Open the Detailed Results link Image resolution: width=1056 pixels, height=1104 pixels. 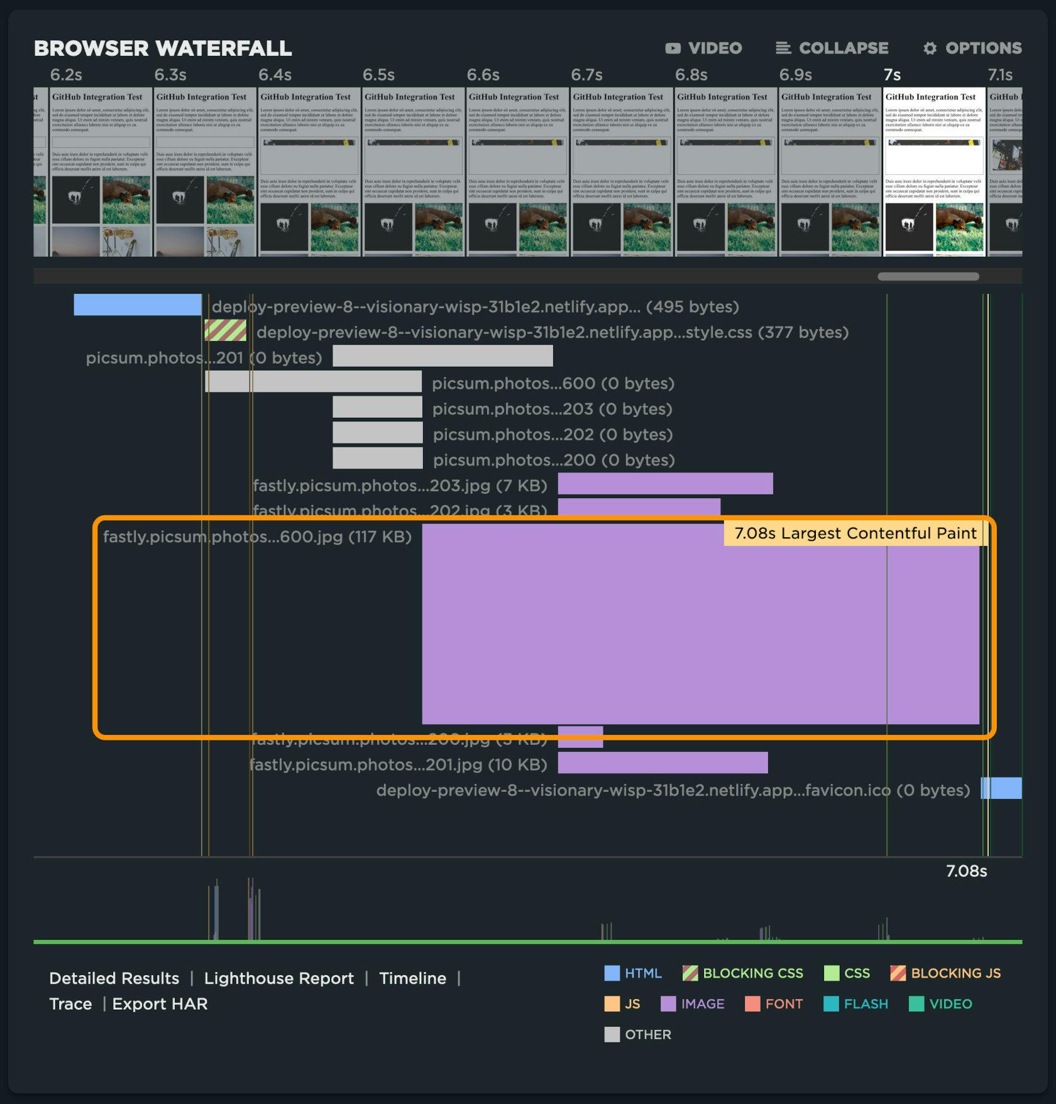click(114, 978)
